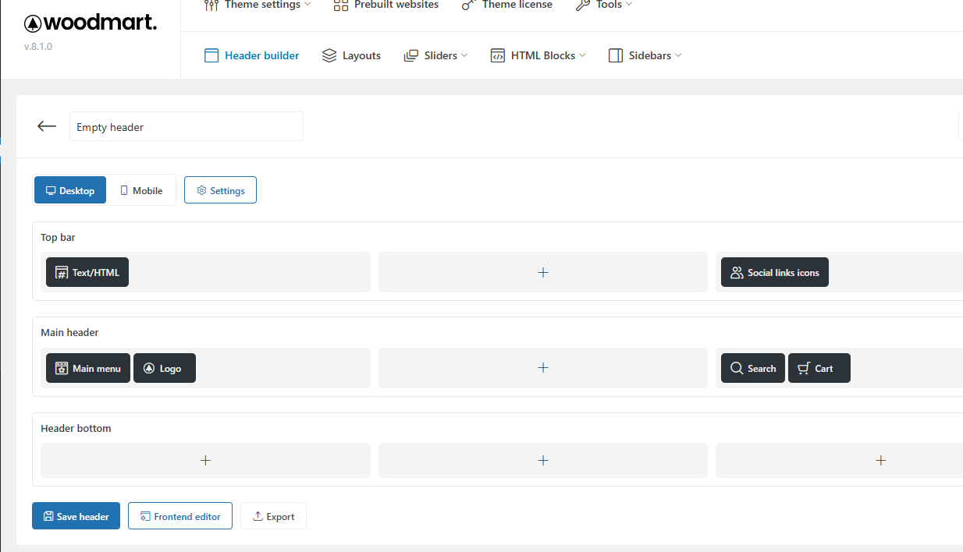Expand the Sliders dropdown menu

(x=435, y=55)
